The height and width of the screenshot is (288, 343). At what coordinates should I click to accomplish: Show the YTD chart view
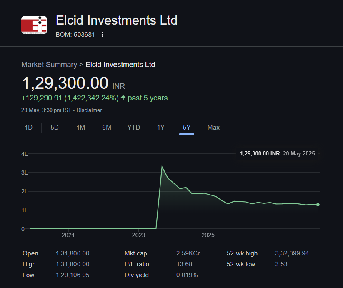134,128
